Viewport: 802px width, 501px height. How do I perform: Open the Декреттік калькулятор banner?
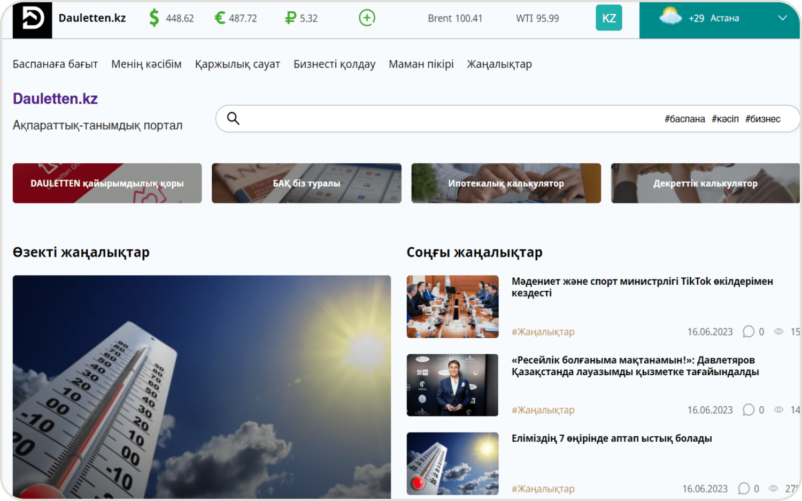click(705, 183)
